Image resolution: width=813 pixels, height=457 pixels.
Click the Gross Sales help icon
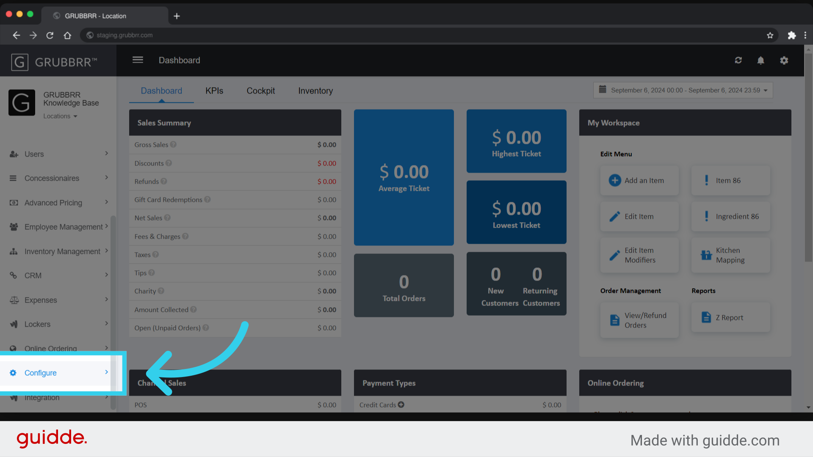tap(173, 144)
